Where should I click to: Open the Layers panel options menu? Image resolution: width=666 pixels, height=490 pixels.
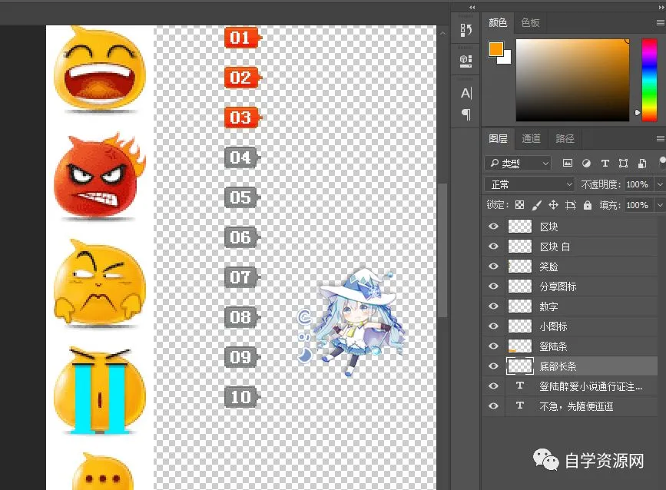pyautogui.click(x=660, y=138)
